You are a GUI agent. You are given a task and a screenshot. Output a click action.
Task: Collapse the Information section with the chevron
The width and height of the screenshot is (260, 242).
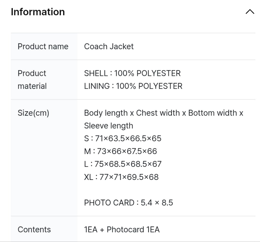[x=250, y=12]
